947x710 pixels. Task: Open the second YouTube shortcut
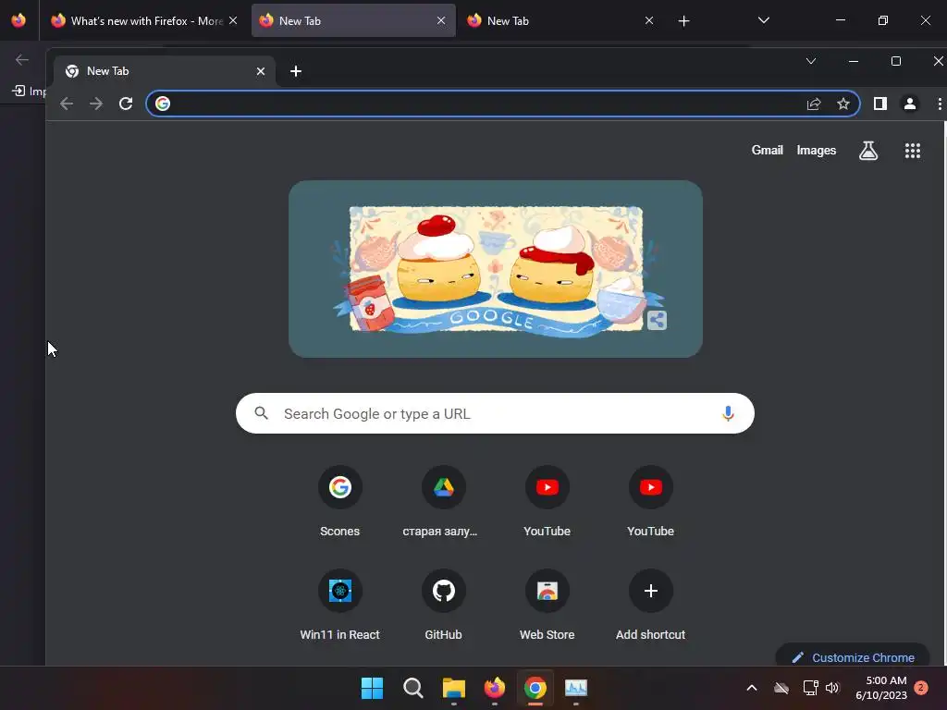[x=650, y=502]
